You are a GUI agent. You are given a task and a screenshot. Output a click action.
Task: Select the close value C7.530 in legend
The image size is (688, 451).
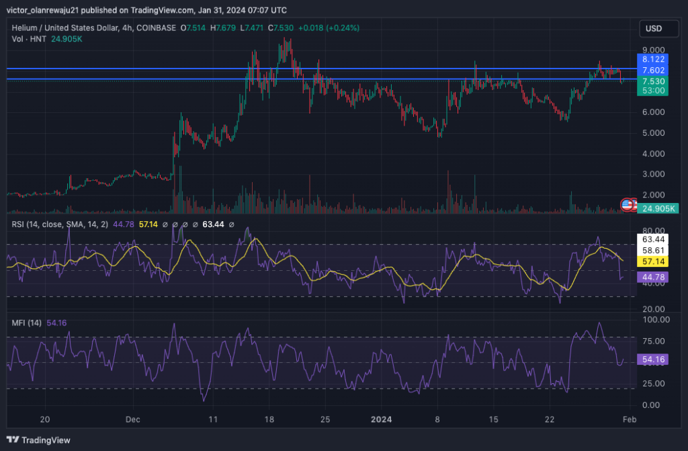(281, 28)
